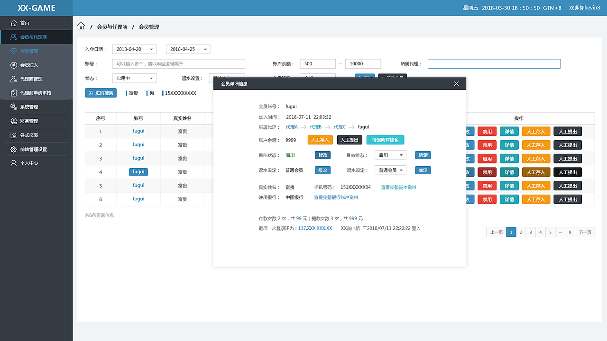
Task: Expand the 状态 启用中 dropdown
Action: click(x=134, y=78)
